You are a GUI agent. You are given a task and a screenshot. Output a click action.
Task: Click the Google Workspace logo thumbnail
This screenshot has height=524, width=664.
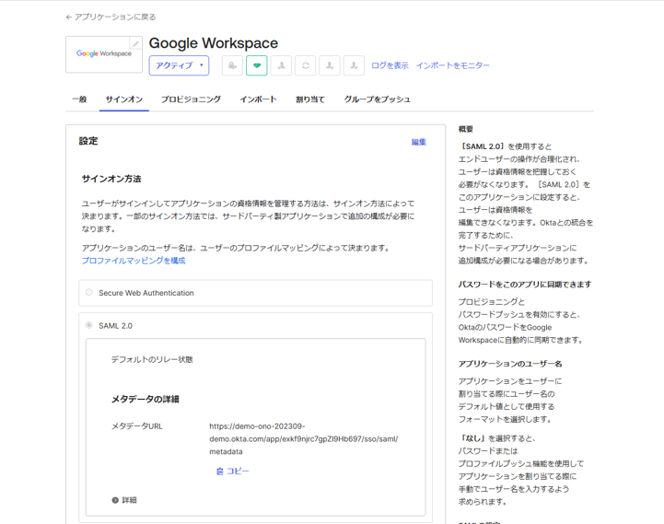[x=104, y=54]
